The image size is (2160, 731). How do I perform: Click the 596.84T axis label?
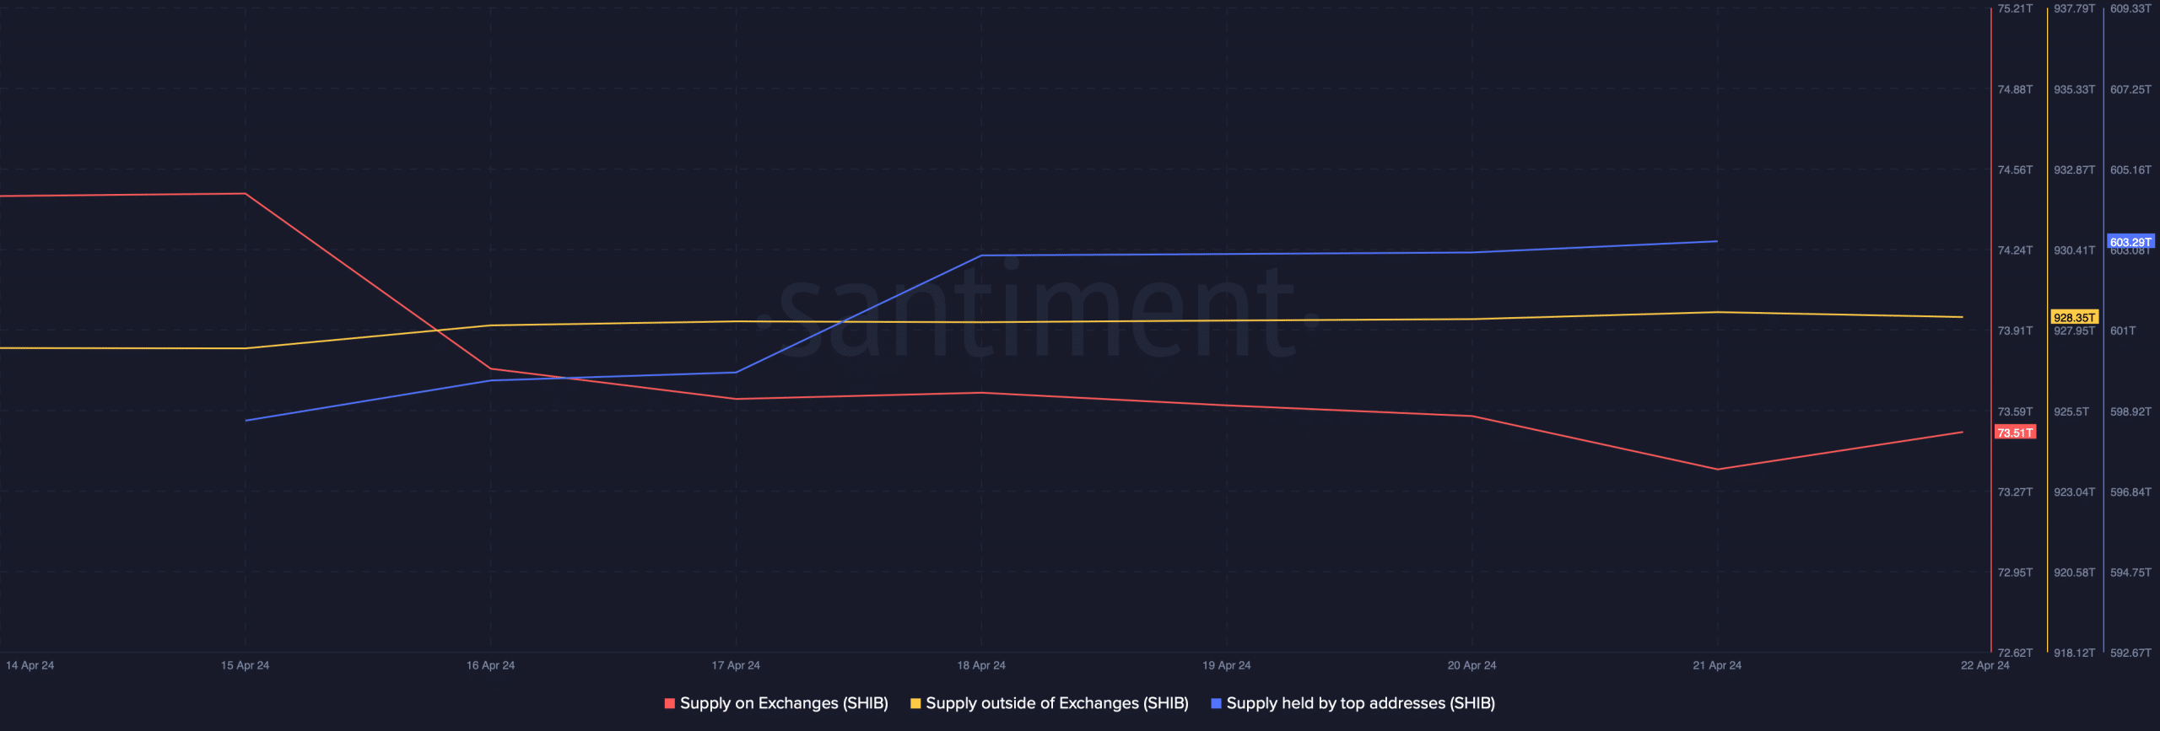pyautogui.click(x=2130, y=492)
